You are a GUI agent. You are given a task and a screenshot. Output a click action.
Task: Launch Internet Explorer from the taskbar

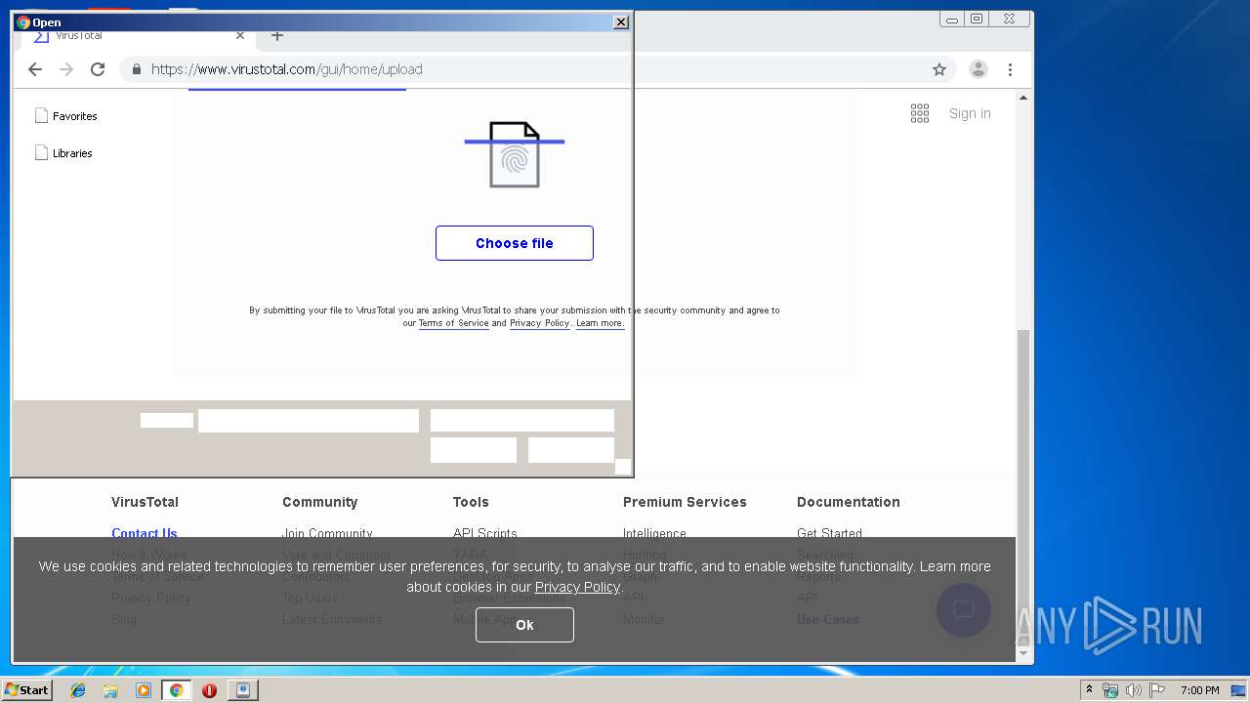click(78, 690)
